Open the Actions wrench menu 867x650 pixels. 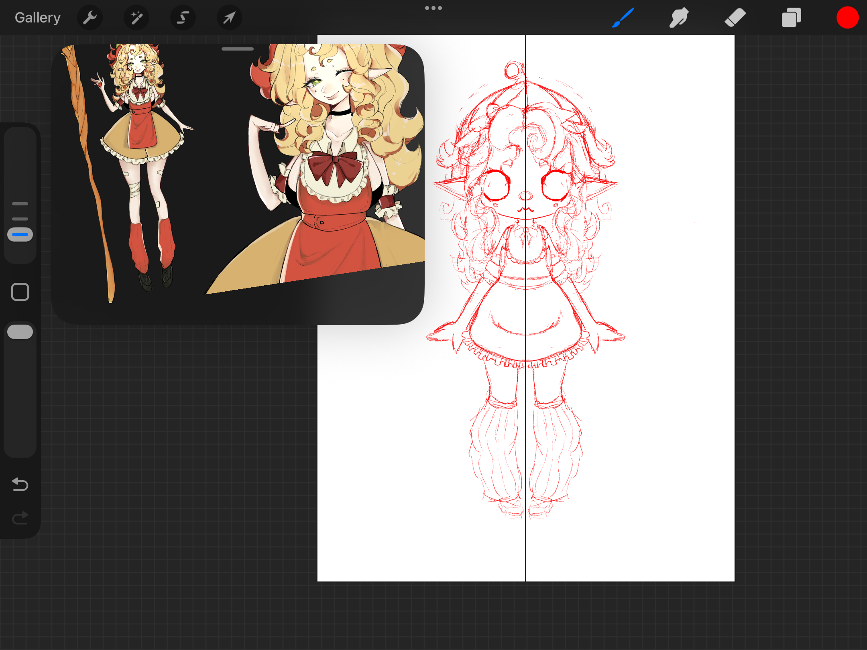coord(90,18)
